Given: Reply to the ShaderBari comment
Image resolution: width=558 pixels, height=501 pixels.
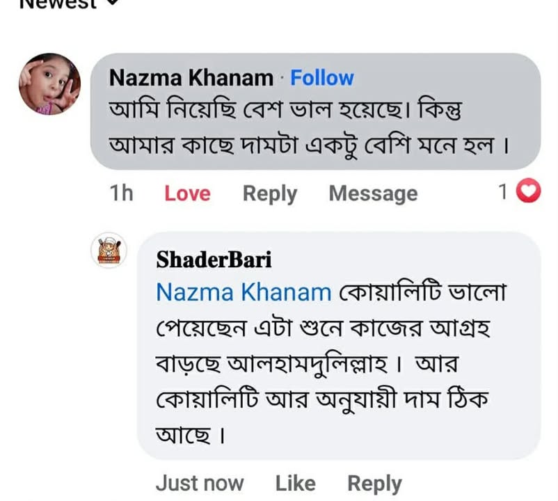Looking at the screenshot, I should [x=374, y=483].
